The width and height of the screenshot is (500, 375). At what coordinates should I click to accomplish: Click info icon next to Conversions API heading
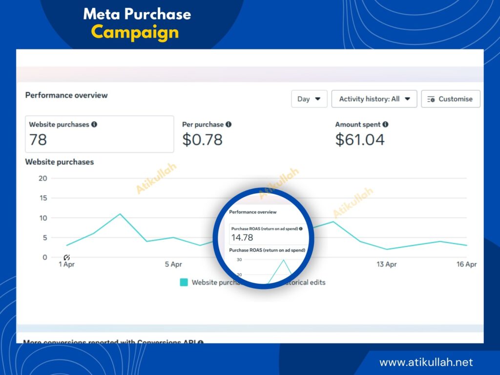[200, 342]
